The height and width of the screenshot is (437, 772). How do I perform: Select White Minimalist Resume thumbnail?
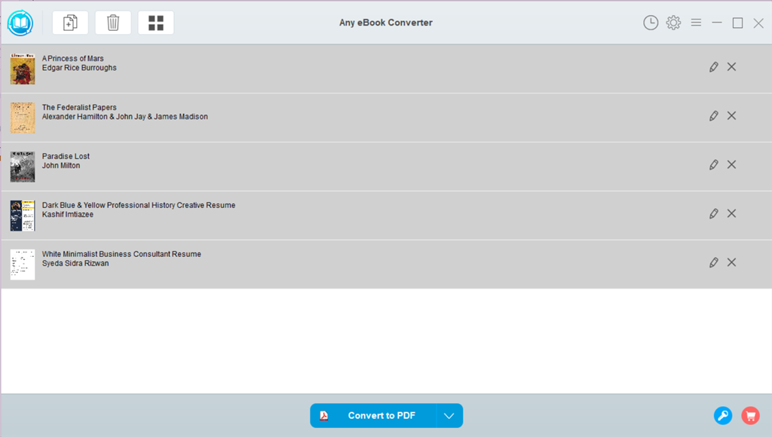point(23,264)
